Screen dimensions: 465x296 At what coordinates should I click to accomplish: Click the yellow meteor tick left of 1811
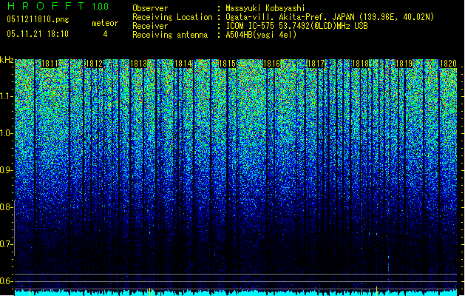(30, 292)
